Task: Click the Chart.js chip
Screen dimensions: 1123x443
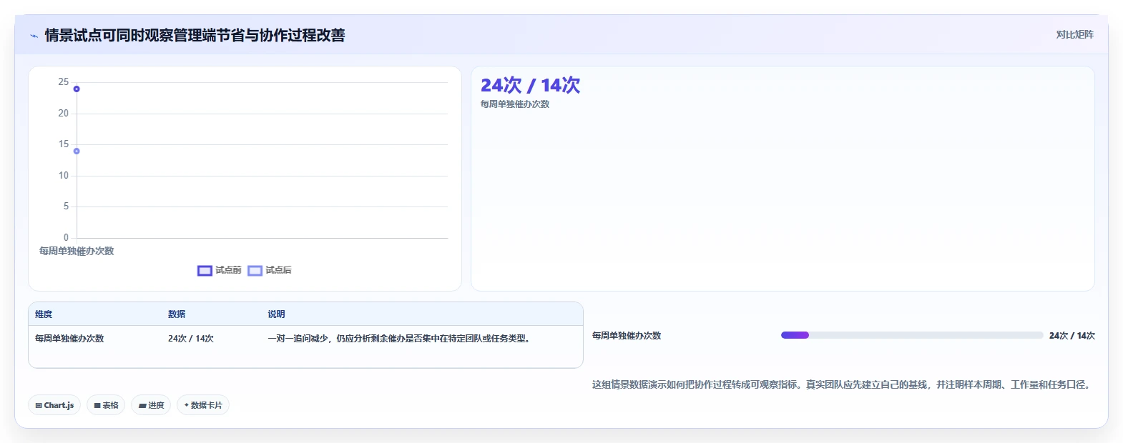Action: click(54, 405)
